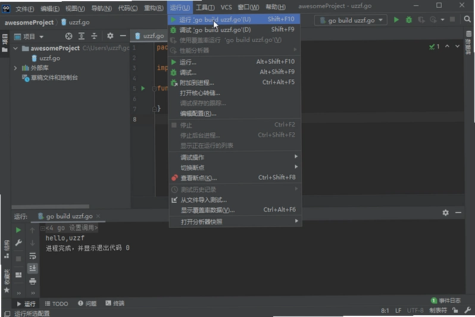This screenshot has width=475, height=317.
Task: Open TODO tool window button
Action: pos(57,304)
